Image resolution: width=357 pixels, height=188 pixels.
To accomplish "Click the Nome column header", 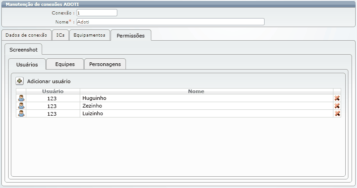I will [196, 91].
